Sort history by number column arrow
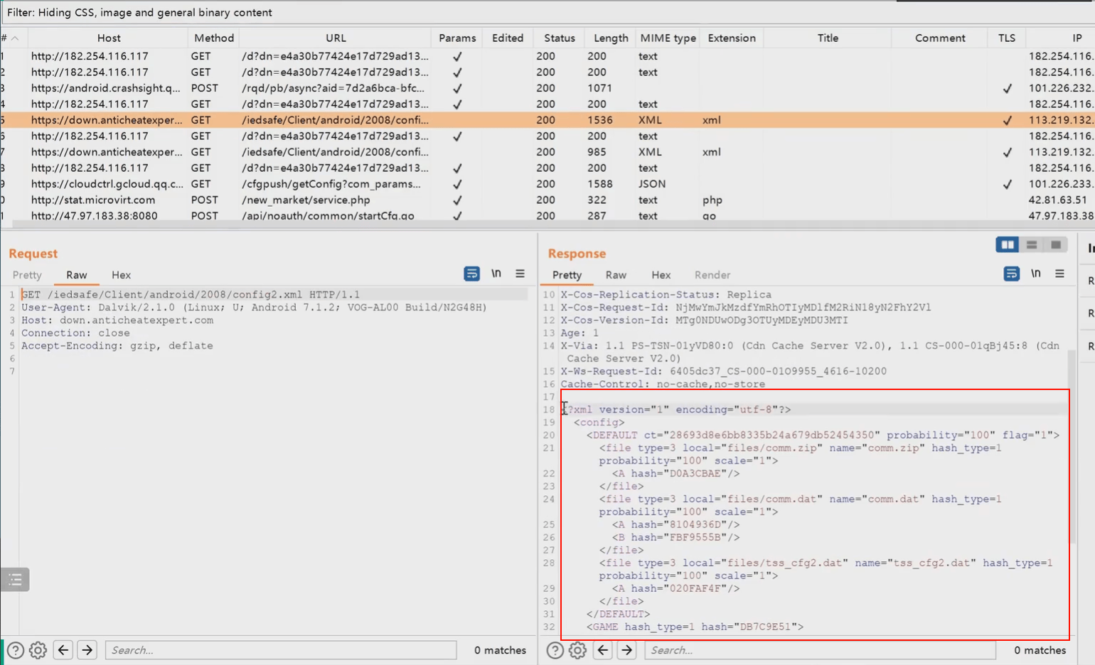This screenshot has width=1095, height=665. pos(14,38)
